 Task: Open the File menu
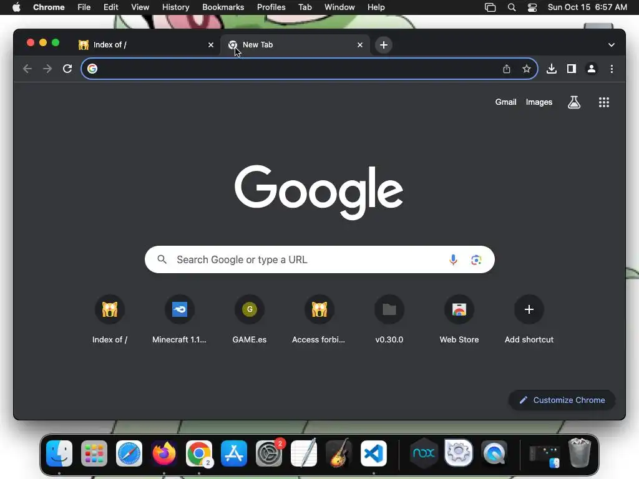pyautogui.click(x=84, y=7)
